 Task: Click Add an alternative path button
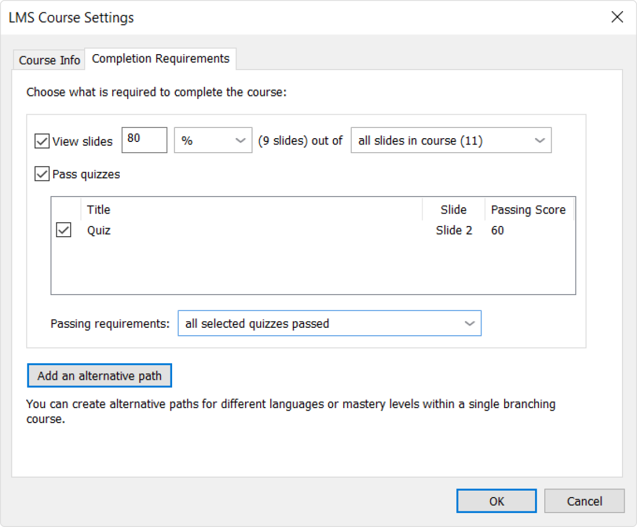pos(99,376)
